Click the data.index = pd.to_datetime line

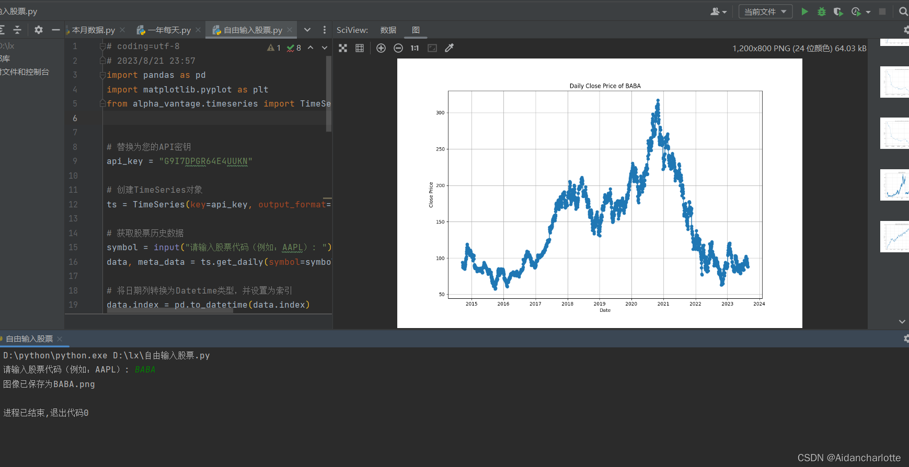(x=208, y=305)
